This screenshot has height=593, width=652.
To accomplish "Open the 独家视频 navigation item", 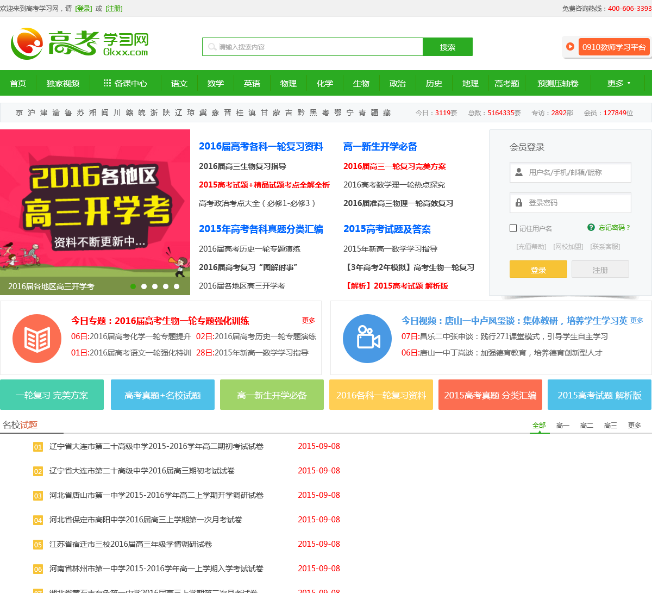I will pos(63,83).
